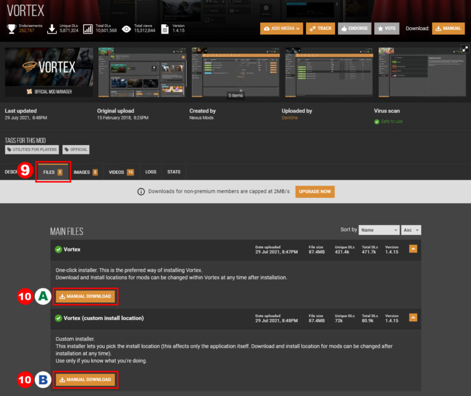Click the Nexus Mods creator name
This screenshot has width=471, height=396.
pyautogui.click(x=201, y=118)
